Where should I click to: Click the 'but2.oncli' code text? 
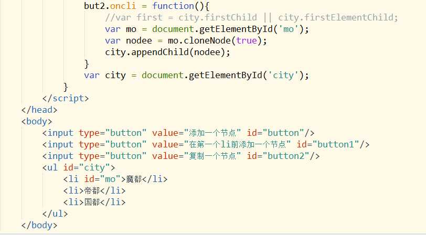[x=110, y=6]
